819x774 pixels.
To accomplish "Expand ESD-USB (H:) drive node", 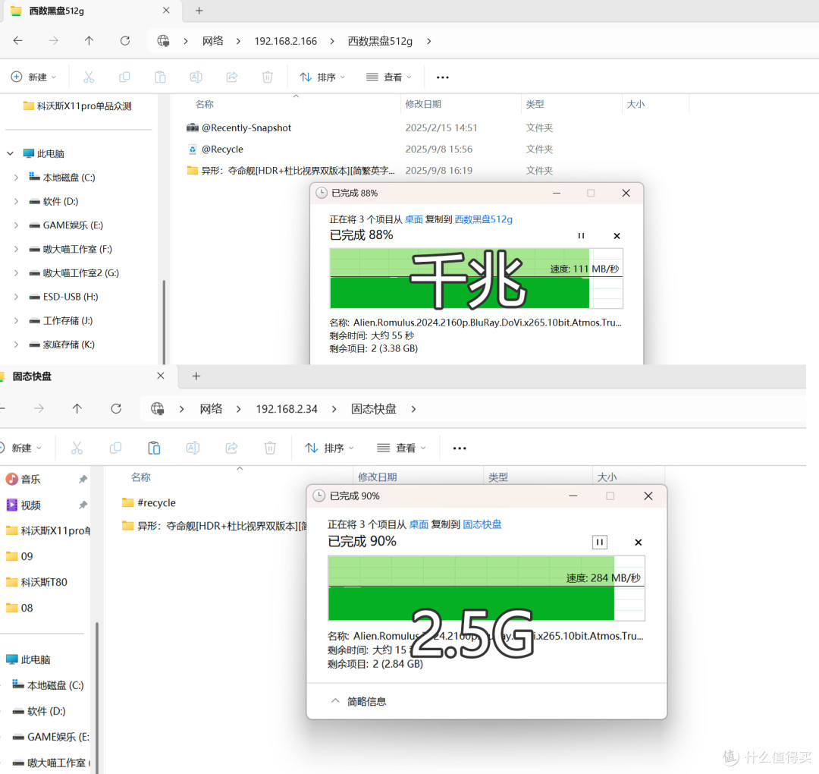I will [x=16, y=297].
